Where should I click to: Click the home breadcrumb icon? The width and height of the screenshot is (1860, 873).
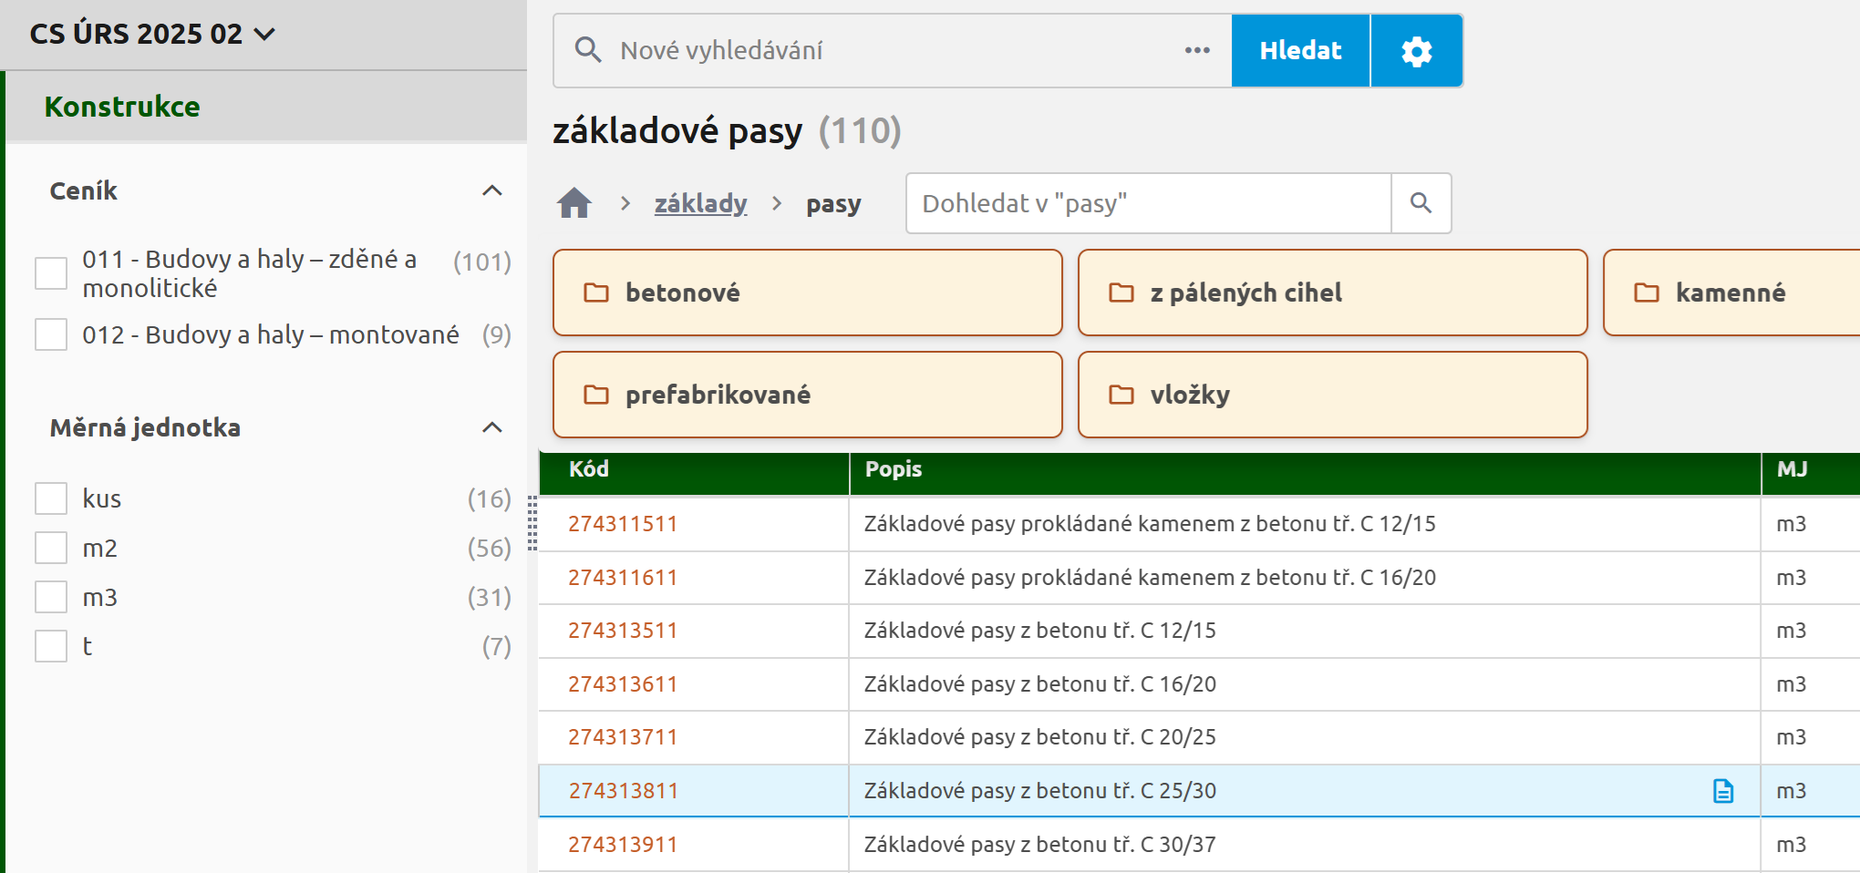tap(574, 202)
